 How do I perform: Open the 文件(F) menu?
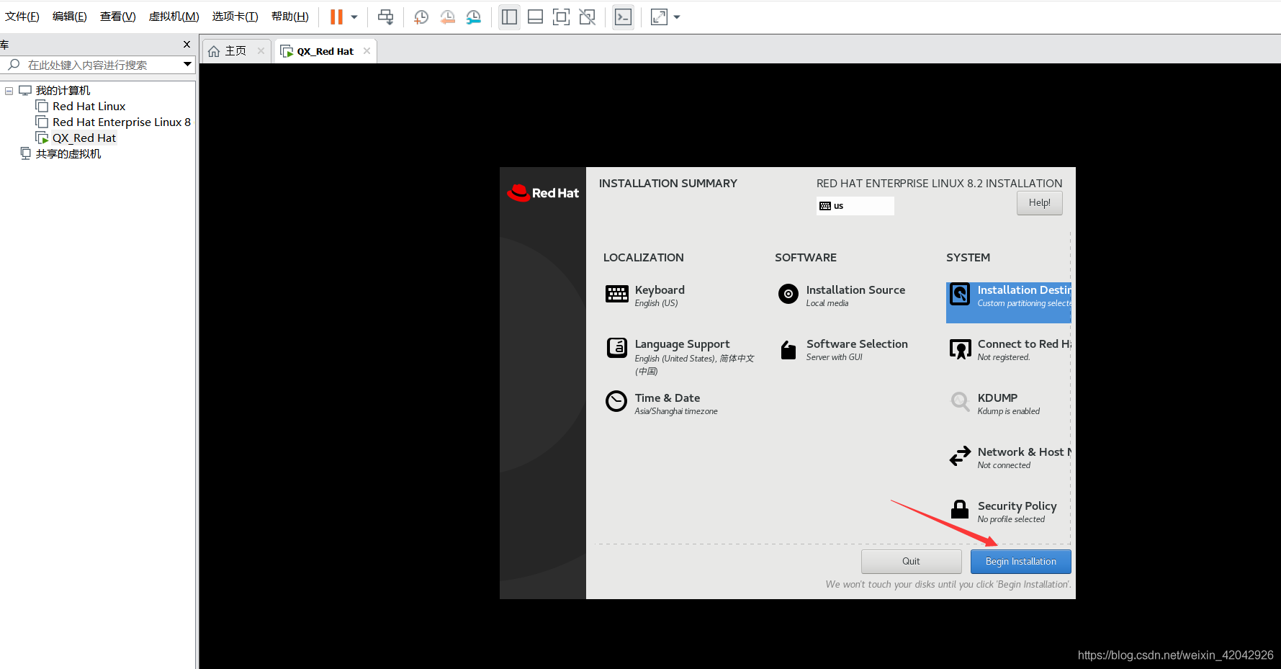click(22, 17)
